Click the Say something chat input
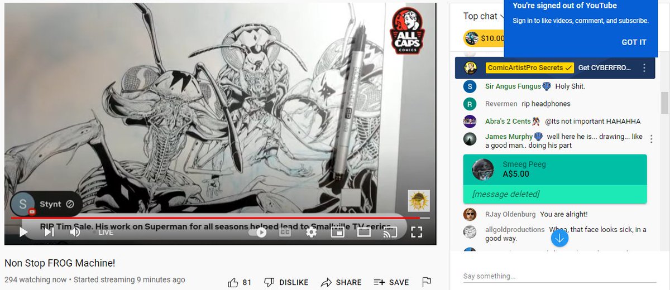 click(x=559, y=276)
